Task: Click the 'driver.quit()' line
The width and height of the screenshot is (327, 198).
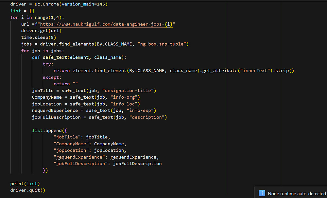Action: (x=28, y=190)
